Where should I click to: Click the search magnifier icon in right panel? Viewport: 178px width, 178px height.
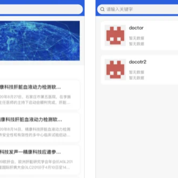coord(102,9)
